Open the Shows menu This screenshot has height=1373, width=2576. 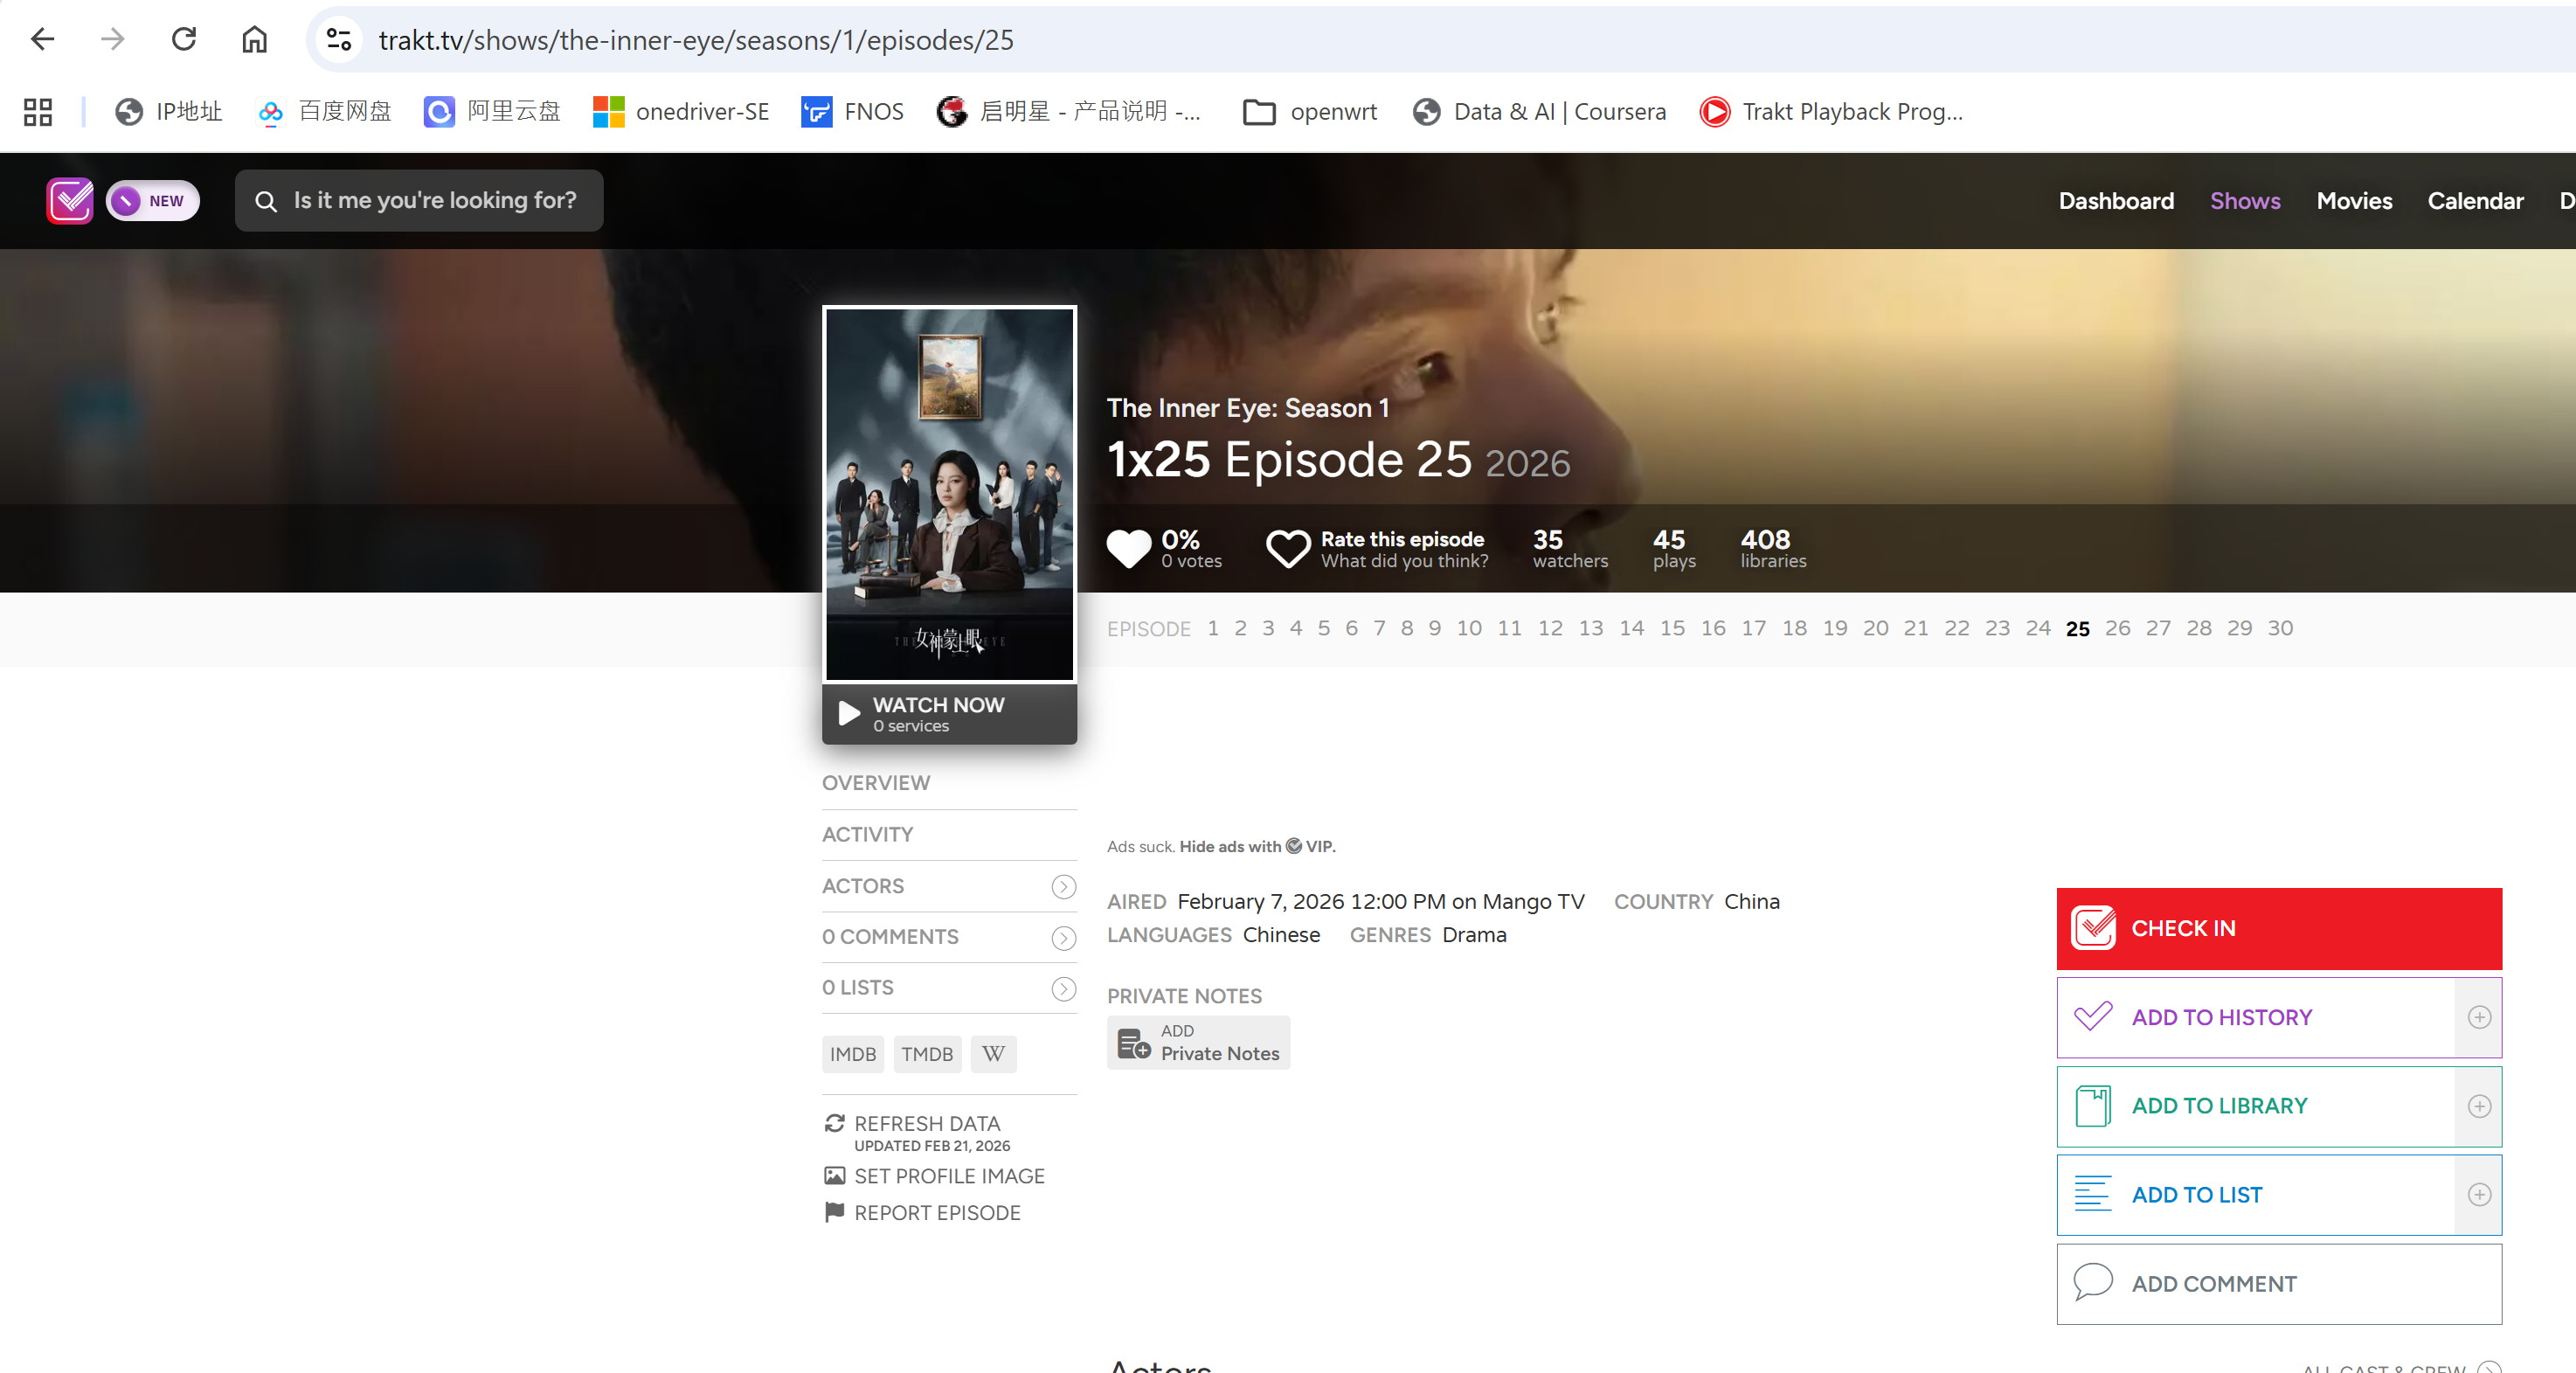pos(2244,201)
